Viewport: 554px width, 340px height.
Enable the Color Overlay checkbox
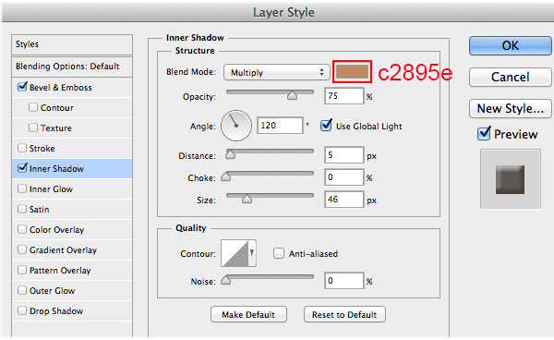[x=22, y=229]
